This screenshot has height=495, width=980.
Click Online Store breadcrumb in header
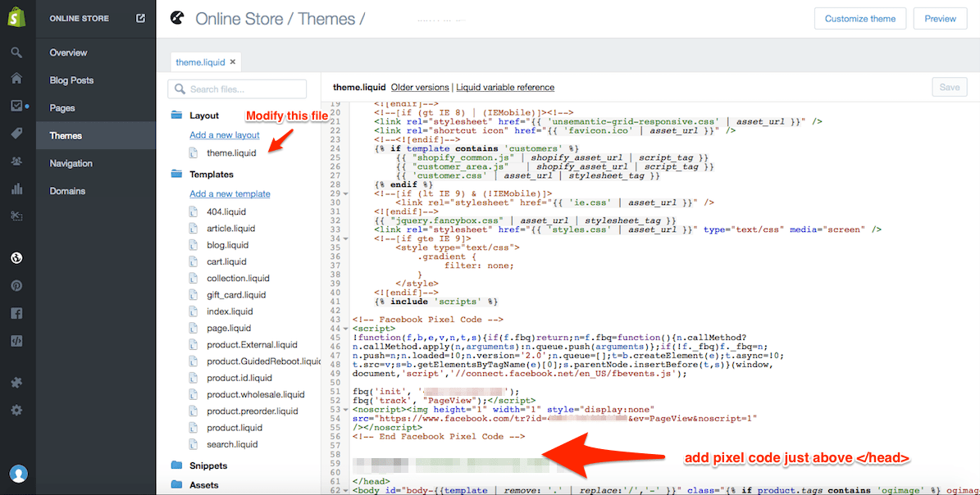[x=238, y=19]
